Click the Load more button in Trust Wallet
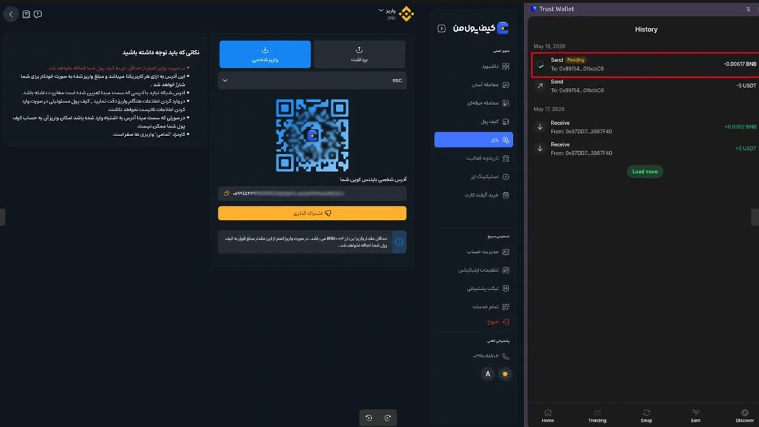The height and width of the screenshot is (427, 759). [x=645, y=171]
